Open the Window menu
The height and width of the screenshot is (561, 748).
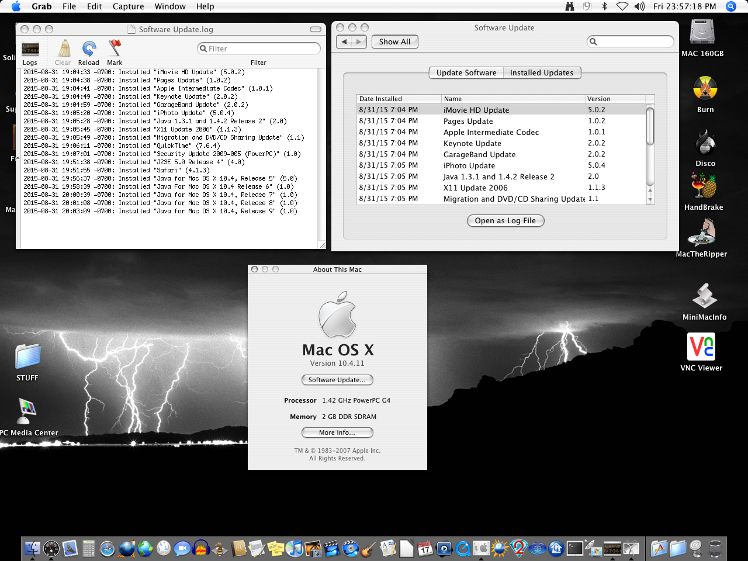pyautogui.click(x=170, y=6)
